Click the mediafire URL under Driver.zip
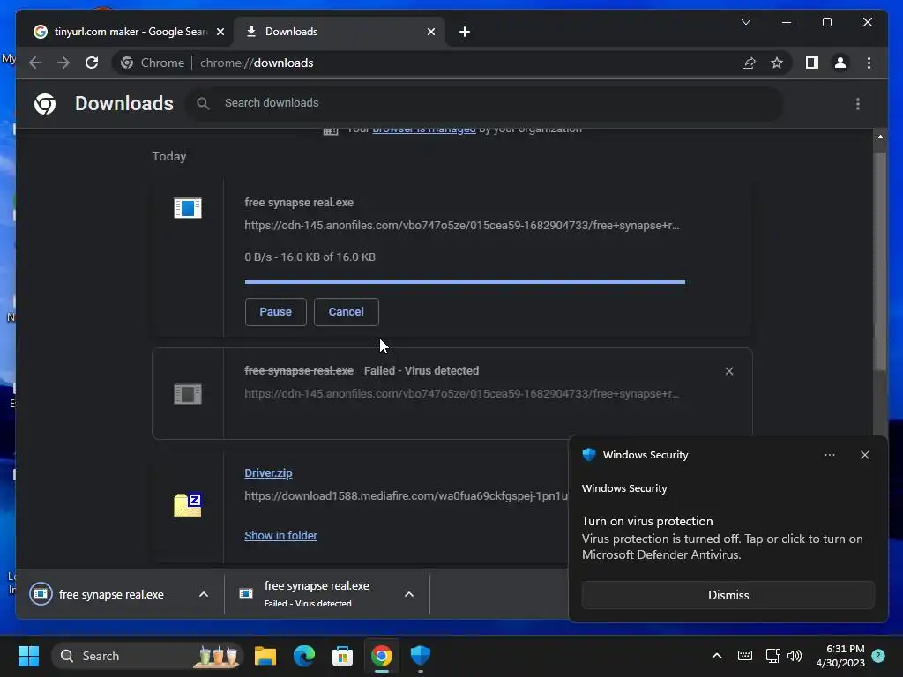Viewport: 903px width, 677px height. [x=406, y=495]
